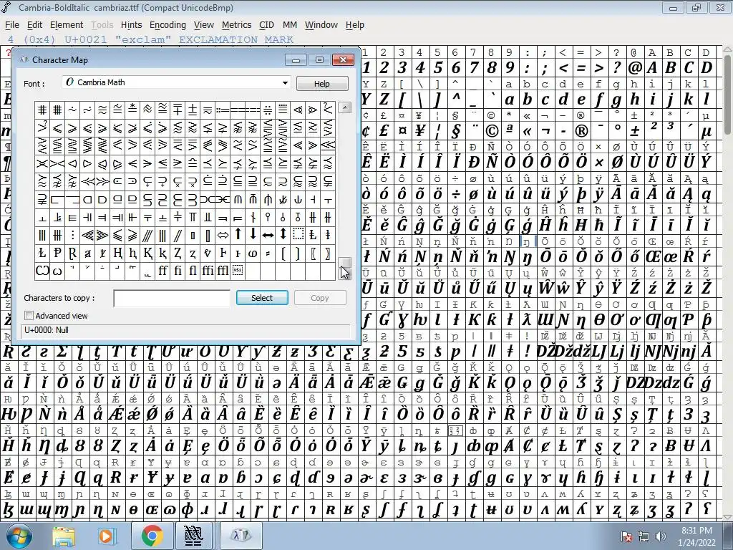Switch to Character Map taskbar icon

241,536
